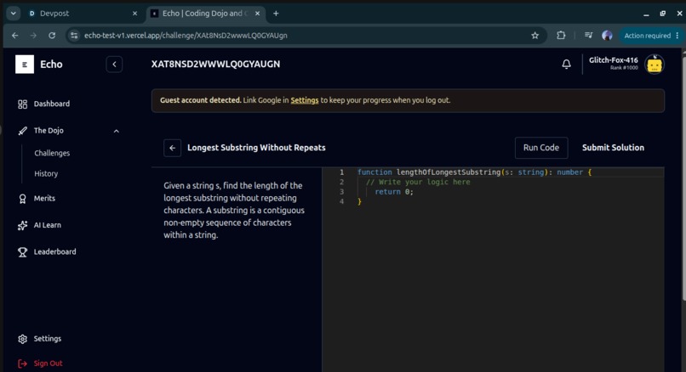View site information icon in address bar
This screenshot has width=686, height=372.
74,36
